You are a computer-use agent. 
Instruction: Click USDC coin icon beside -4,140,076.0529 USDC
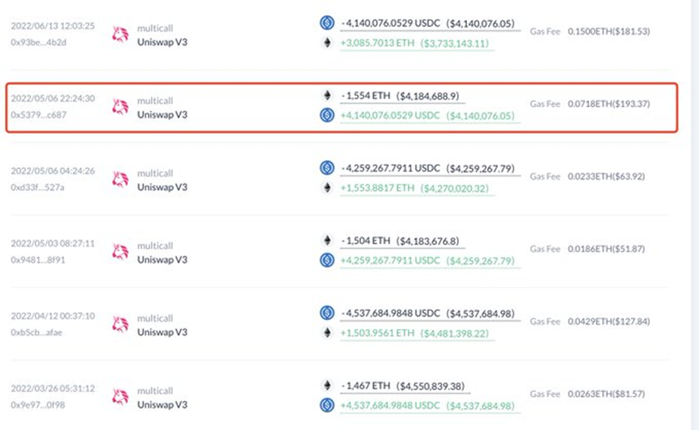(327, 23)
